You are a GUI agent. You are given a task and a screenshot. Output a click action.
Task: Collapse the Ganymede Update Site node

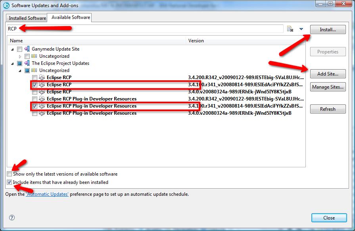click(x=12, y=49)
